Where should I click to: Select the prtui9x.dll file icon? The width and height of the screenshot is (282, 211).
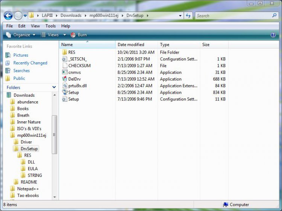[65, 86]
